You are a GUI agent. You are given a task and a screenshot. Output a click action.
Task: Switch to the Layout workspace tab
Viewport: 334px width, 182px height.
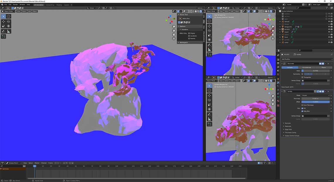point(66,5)
